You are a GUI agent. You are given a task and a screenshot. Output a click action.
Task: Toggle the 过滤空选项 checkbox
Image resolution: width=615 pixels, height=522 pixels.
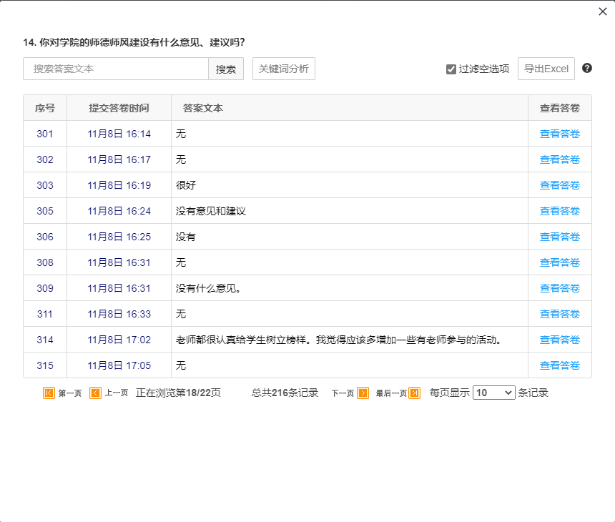[451, 69]
